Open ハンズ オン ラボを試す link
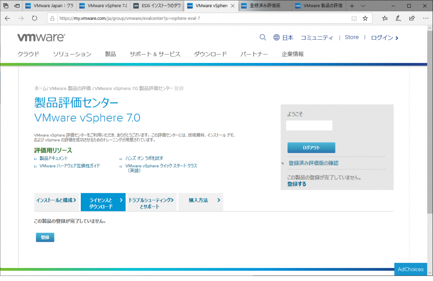Viewport: 433px width, 281px height. [144, 158]
